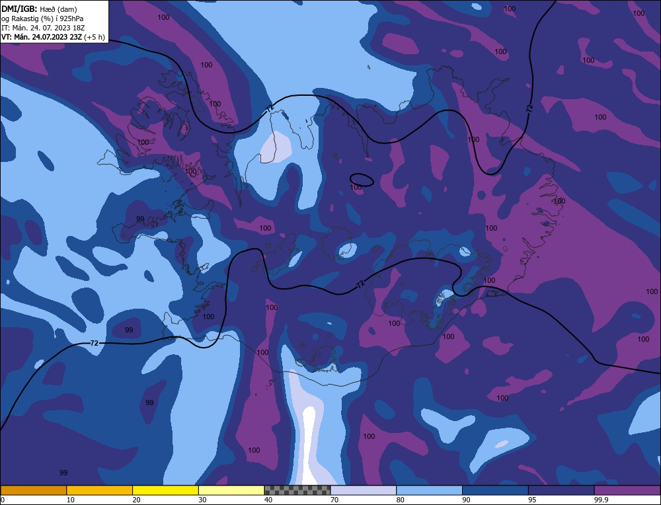Choose the medium blue 90–95 legend swatch
The image size is (661, 505).
[x=495, y=490]
